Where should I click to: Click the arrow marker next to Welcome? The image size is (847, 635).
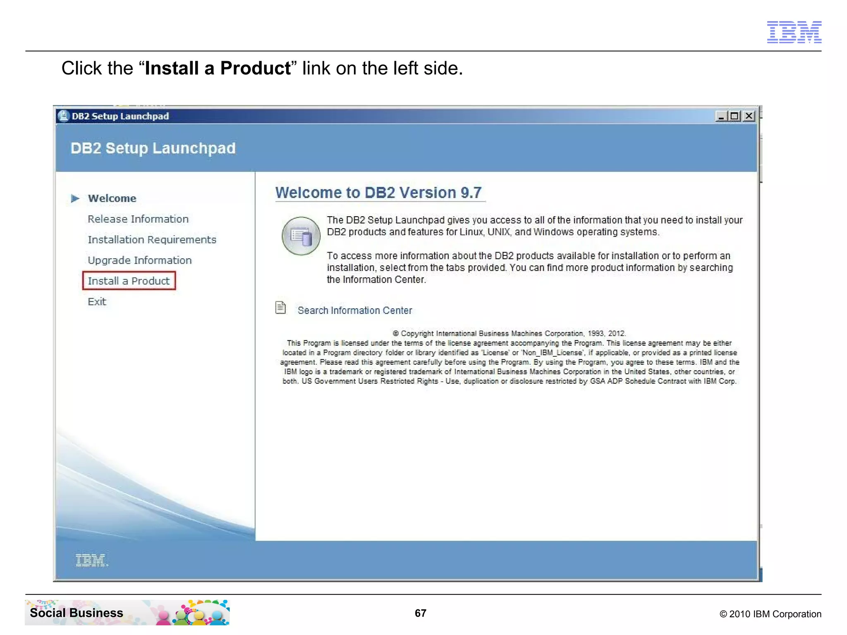[75, 198]
